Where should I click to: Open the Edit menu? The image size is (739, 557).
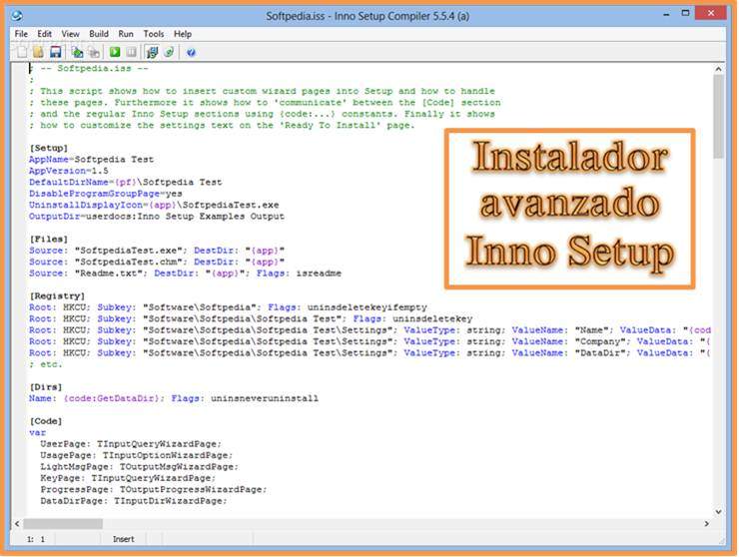44,34
